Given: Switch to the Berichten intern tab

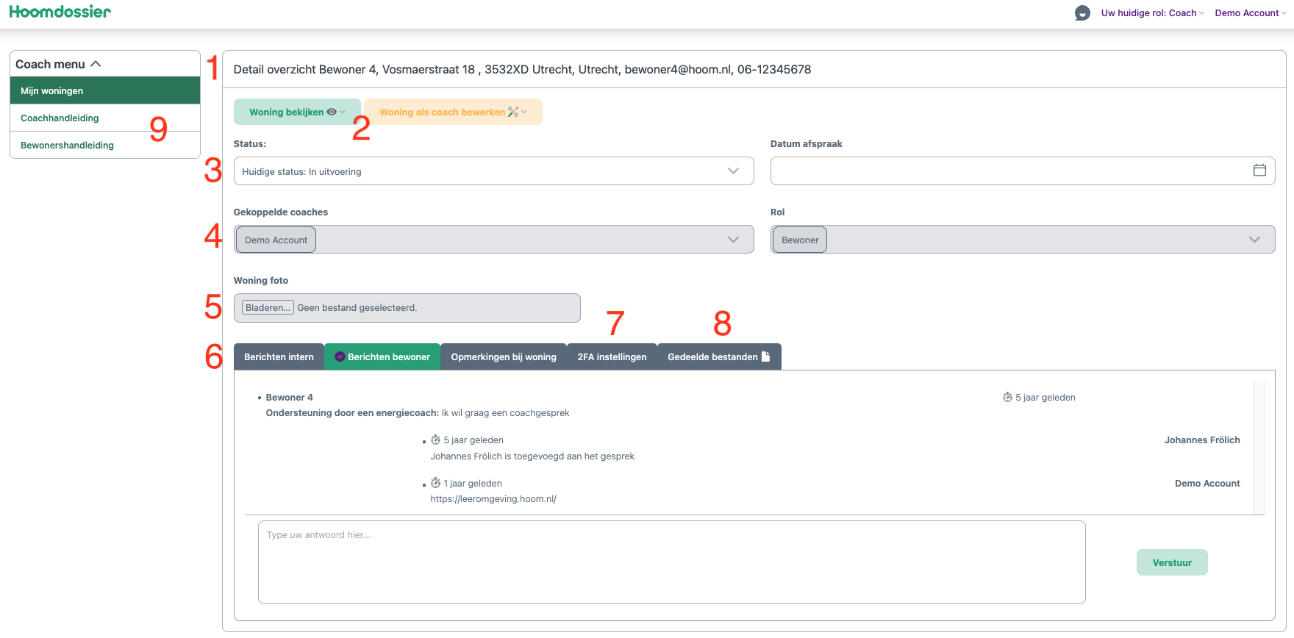Looking at the screenshot, I should tap(279, 356).
